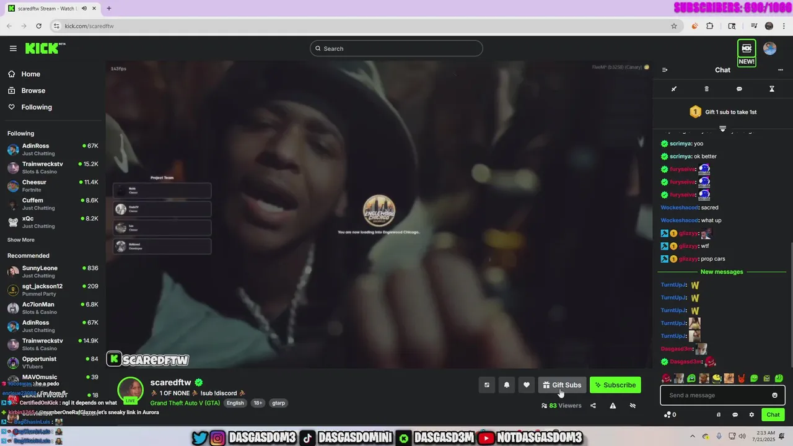The height and width of the screenshot is (446, 793).
Task: Click the green Chat send button
Action: click(773, 414)
